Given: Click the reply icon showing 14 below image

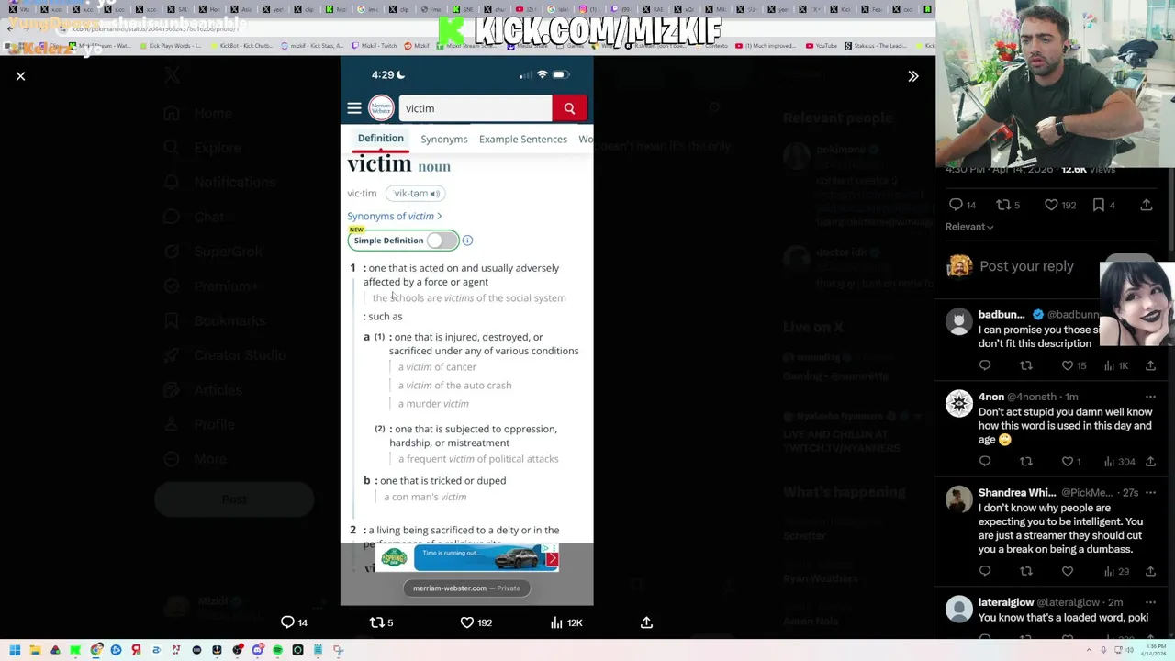Looking at the screenshot, I should (294, 622).
